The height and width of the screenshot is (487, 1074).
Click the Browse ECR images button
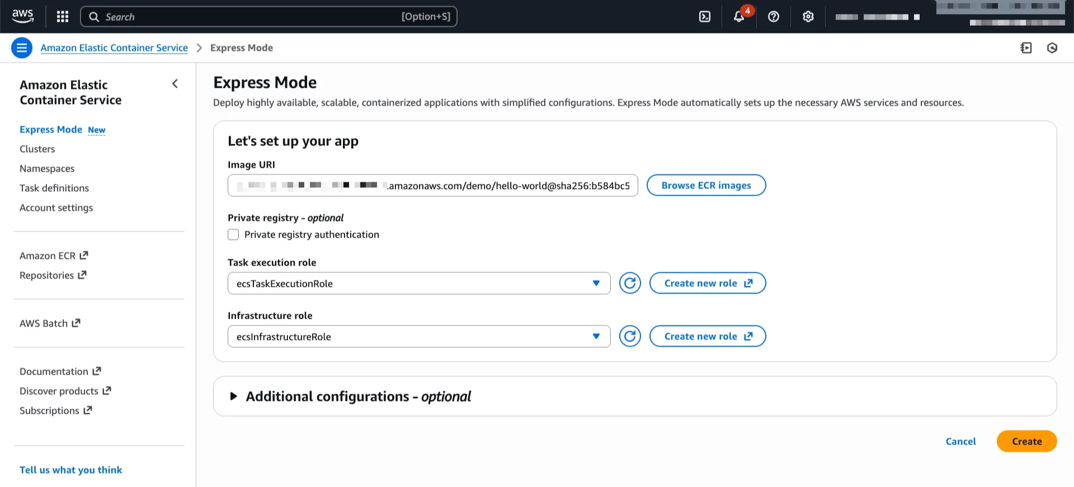point(706,186)
